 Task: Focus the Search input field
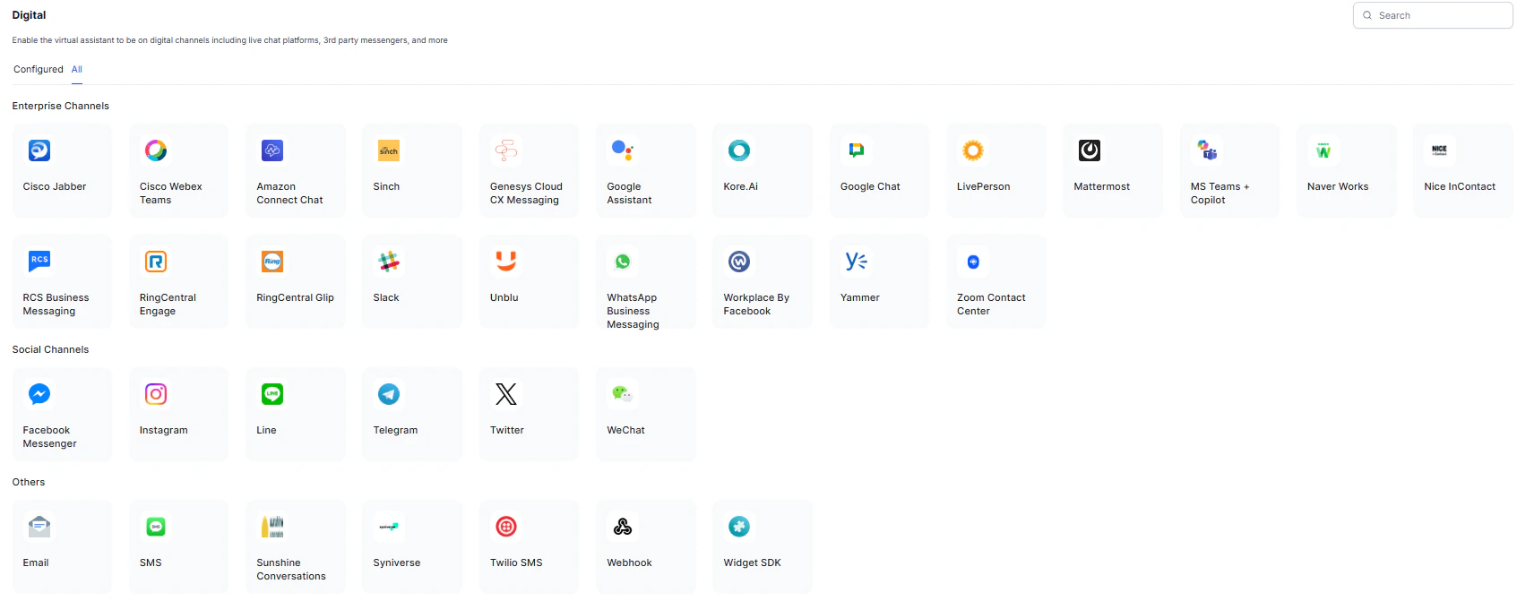point(1433,15)
